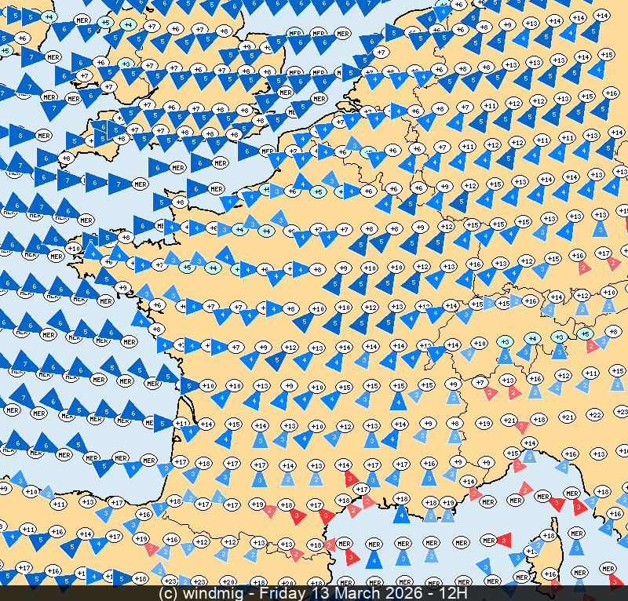The height and width of the screenshot is (601, 628).
Task: Click red arrow 2 below +19 in northern Spain
Action: coord(149,548)
